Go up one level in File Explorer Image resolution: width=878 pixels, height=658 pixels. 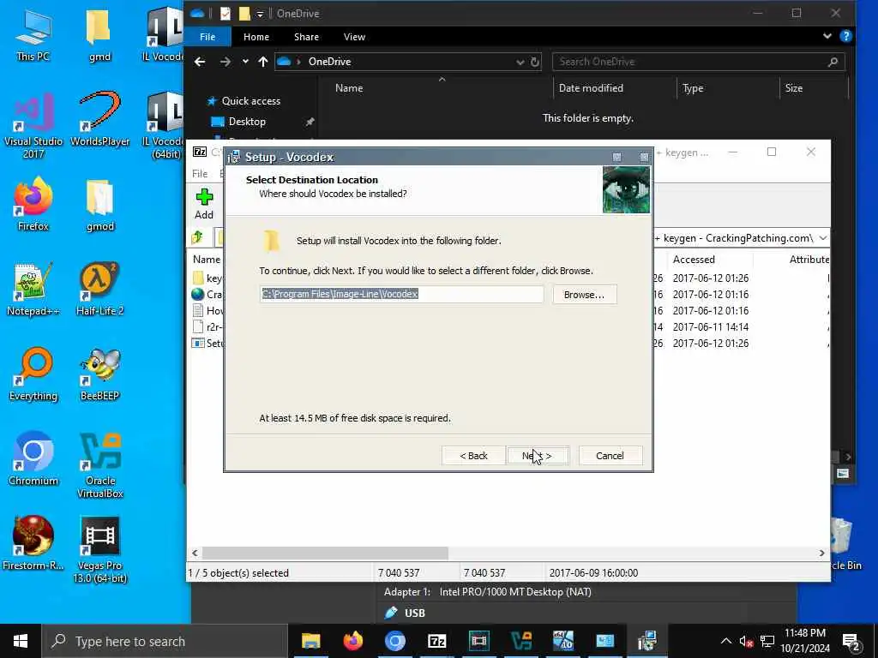tap(262, 62)
